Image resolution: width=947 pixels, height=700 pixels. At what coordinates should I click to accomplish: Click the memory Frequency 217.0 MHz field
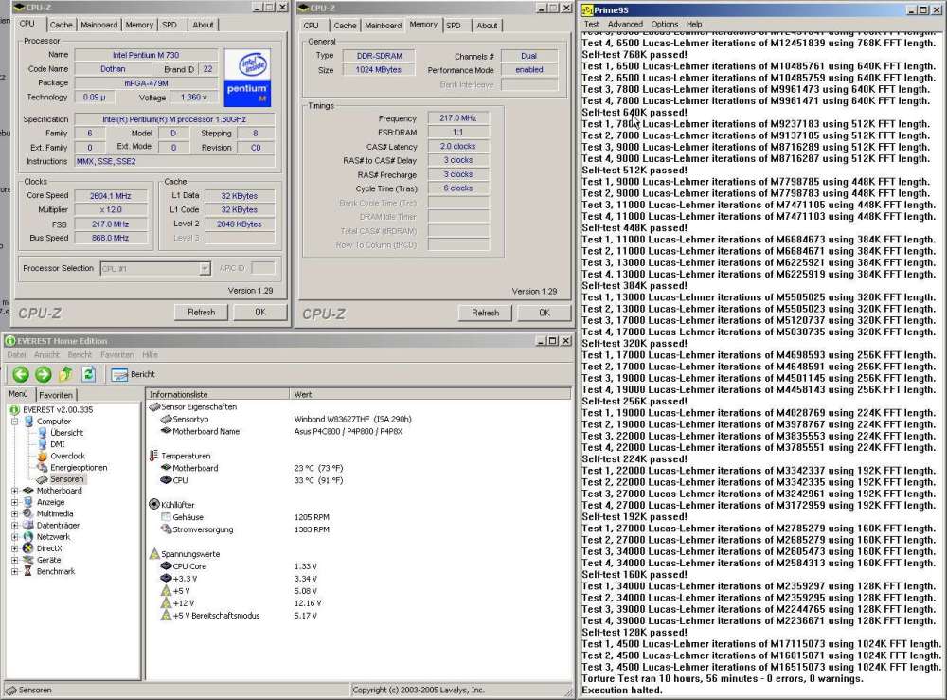[x=457, y=118]
